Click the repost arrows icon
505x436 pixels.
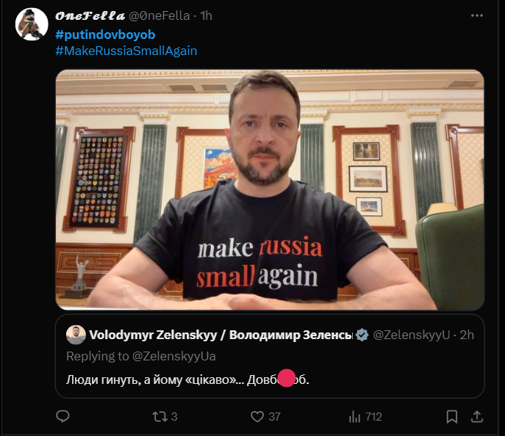point(158,416)
